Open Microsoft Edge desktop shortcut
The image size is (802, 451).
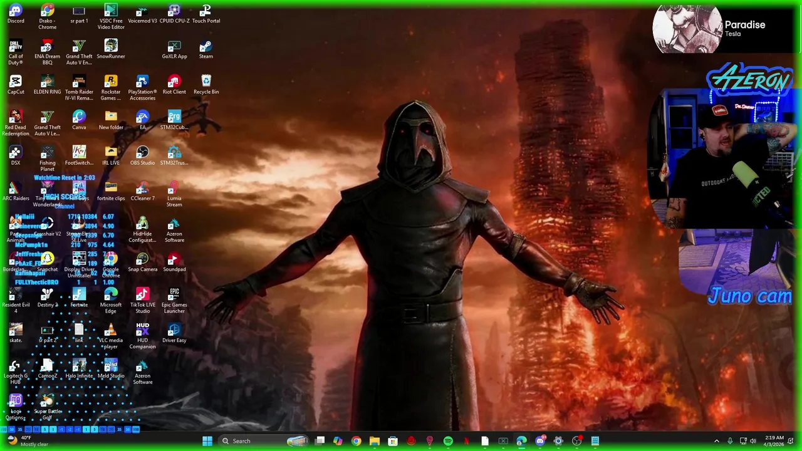click(x=111, y=301)
